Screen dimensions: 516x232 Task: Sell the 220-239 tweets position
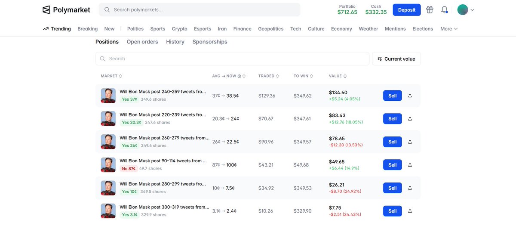393,119
